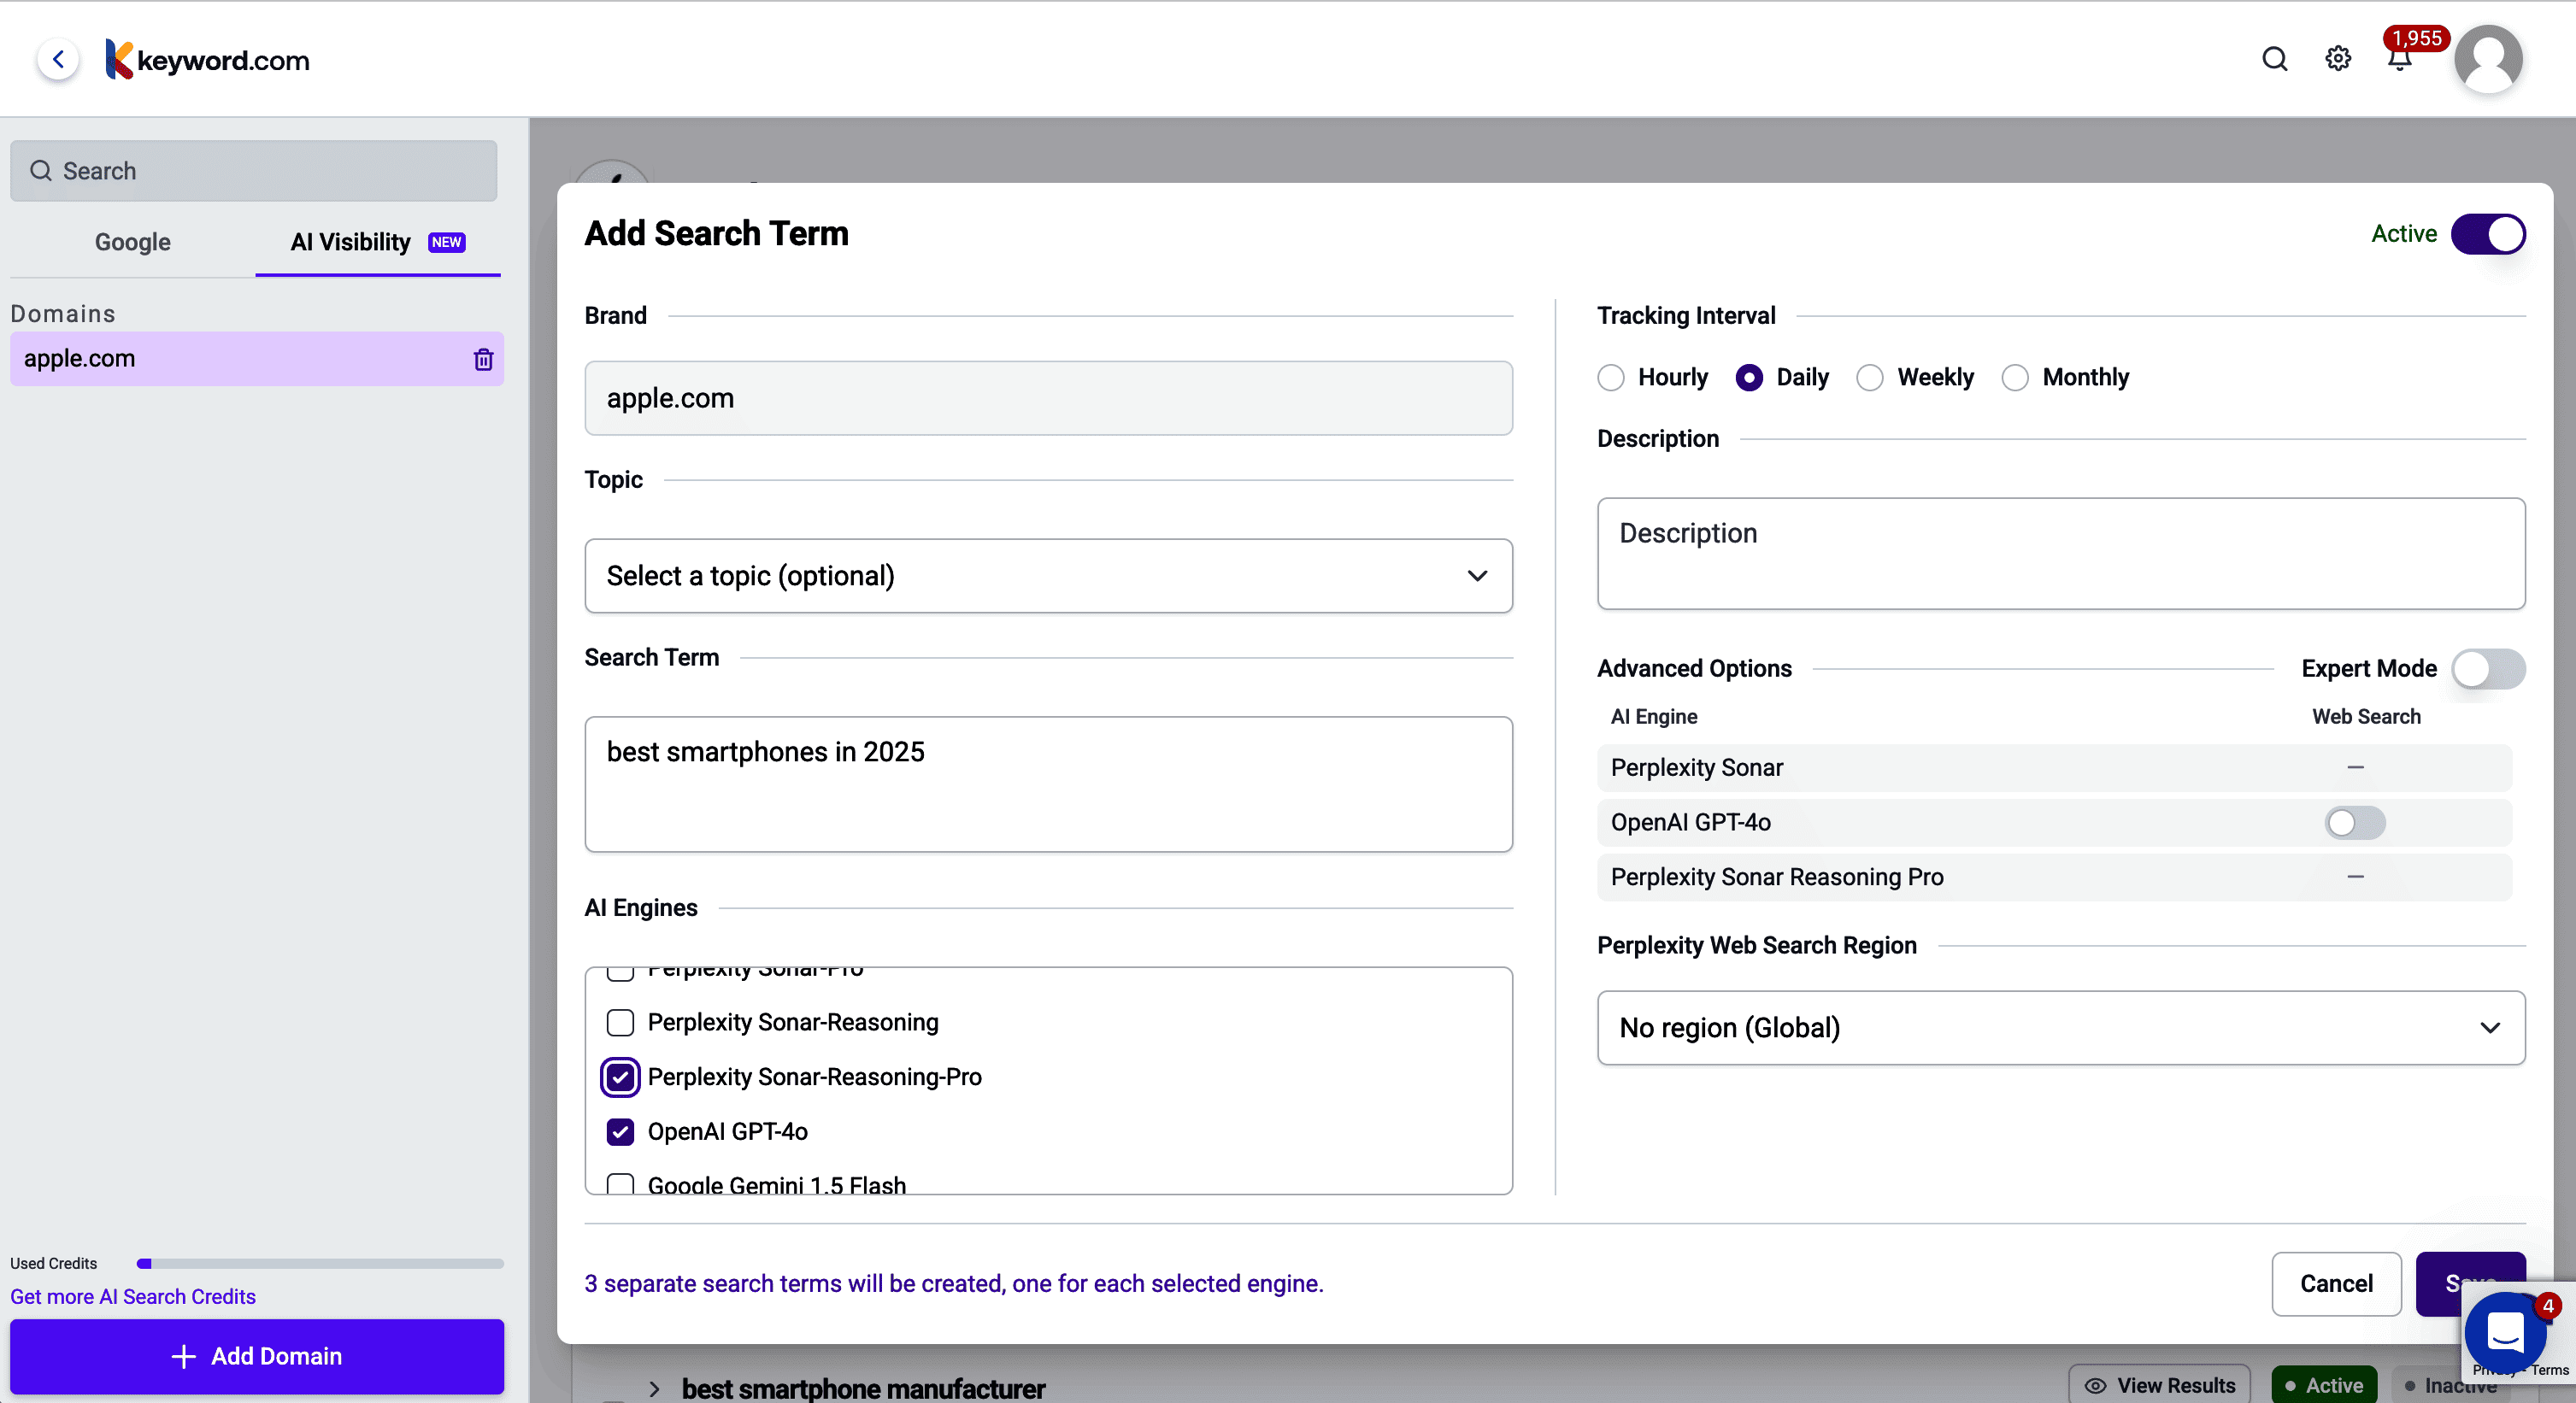Open Perplexity Web Search Region dropdown
2576x1403 pixels.
tap(2060, 1028)
